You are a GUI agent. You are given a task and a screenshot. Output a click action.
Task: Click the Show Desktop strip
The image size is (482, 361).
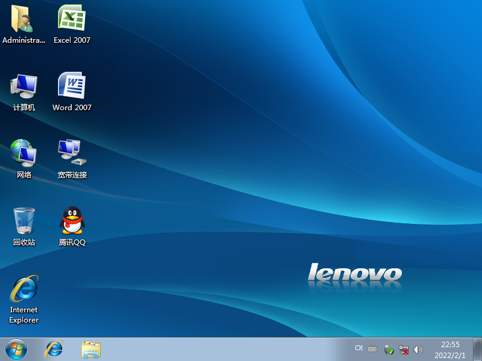tap(478, 349)
